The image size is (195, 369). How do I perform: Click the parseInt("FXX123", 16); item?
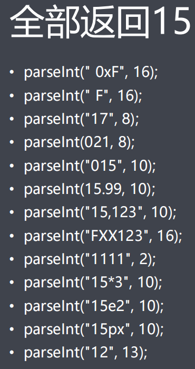point(103,236)
